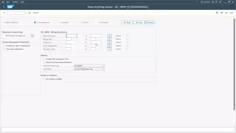This screenshot has height=133, width=236.
Task: Click the create new session toolbar icon
Action: pos(217,13)
